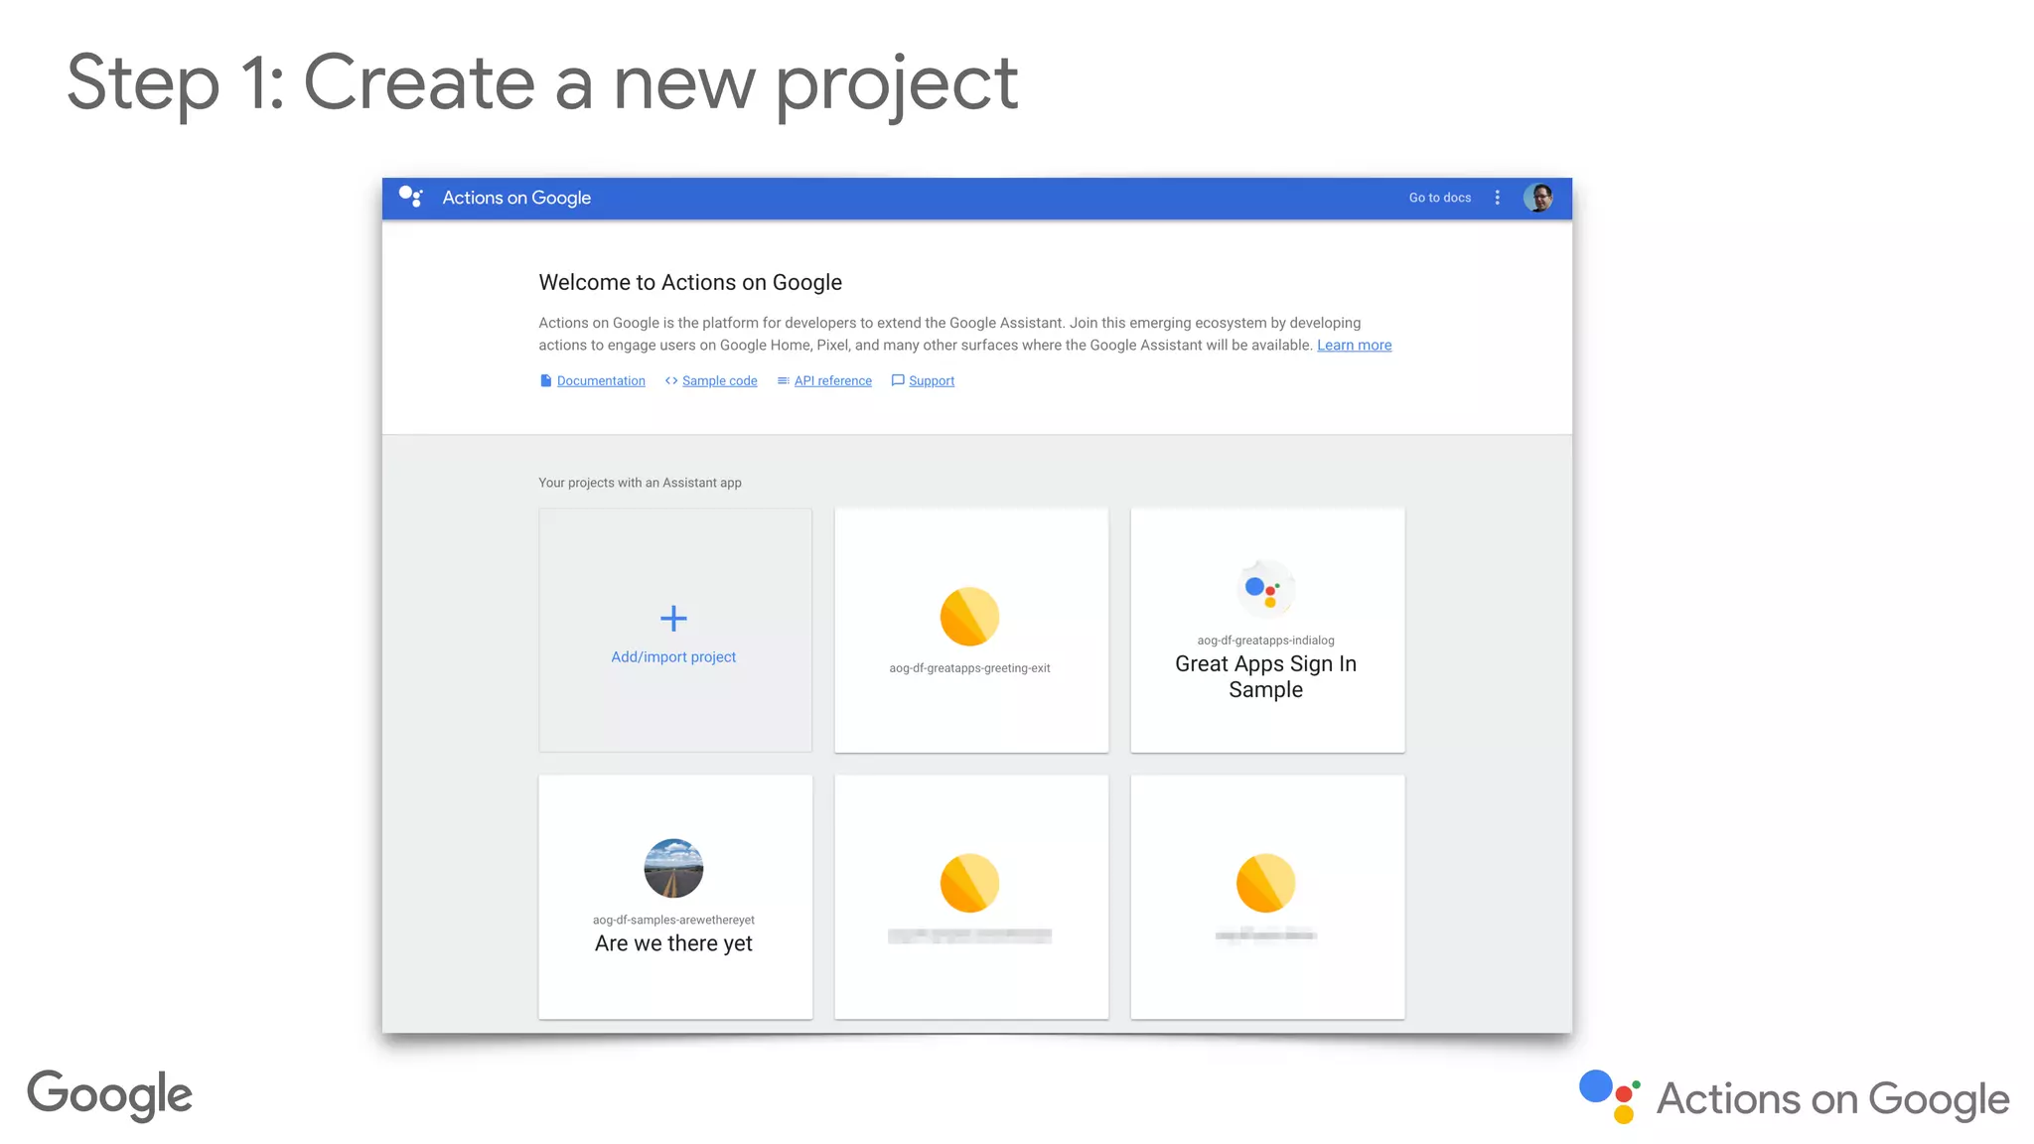Click yellow icon on the bottom-middle project card
Screen dimensions: 2034x1144
pyautogui.click(x=969, y=883)
